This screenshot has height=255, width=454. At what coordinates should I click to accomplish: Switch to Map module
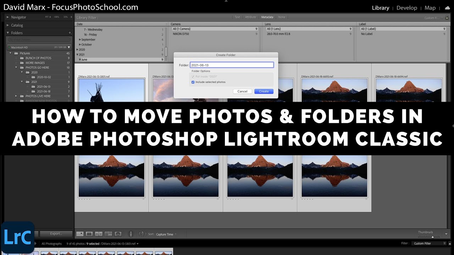430,8
